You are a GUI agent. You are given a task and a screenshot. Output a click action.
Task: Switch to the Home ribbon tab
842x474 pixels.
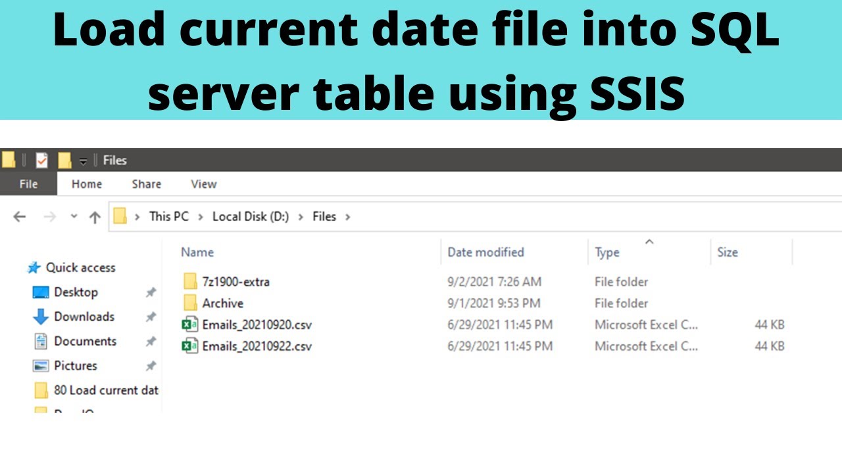[x=87, y=184]
